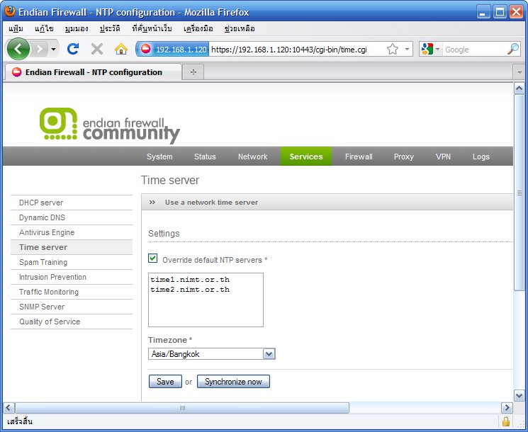
Task: Go to Intrusion Prevention in the sidebar
Action: (x=72, y=277)
